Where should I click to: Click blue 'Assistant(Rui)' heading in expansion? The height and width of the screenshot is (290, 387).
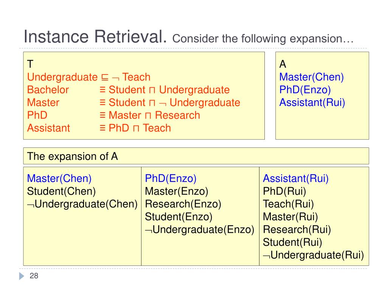pos(296,178)
